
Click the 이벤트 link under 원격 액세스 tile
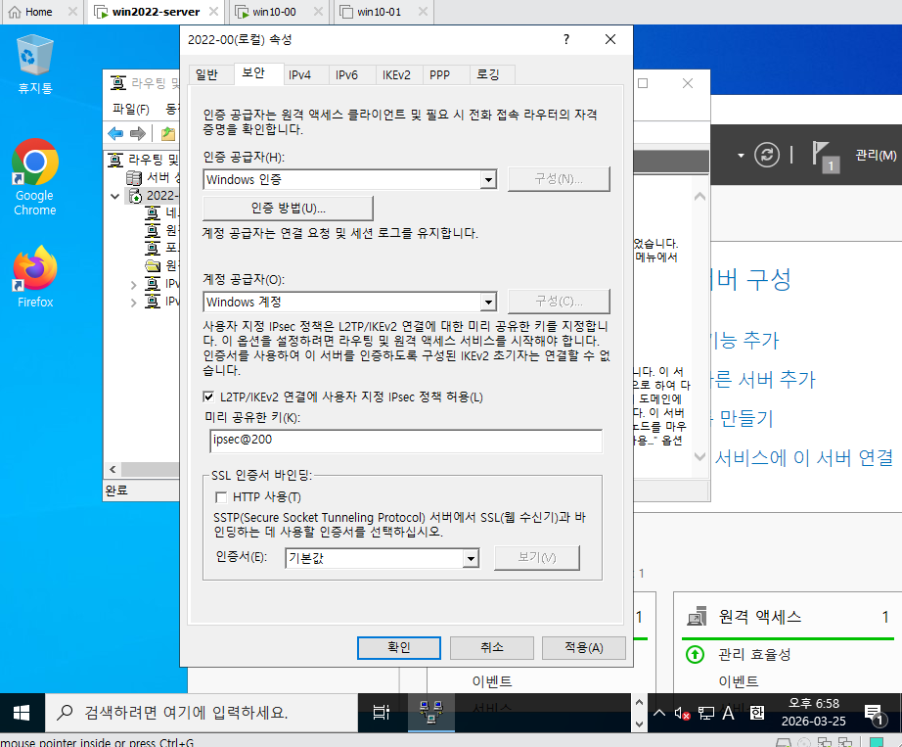[738, 681]
